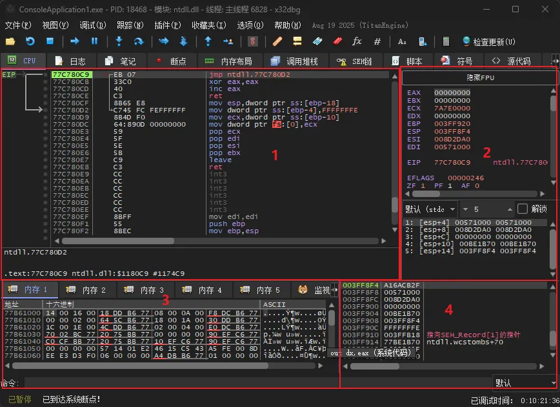The image size is (560, 407).
Task: Switch to the 源代码 source tab
Action: pos(512,61)
